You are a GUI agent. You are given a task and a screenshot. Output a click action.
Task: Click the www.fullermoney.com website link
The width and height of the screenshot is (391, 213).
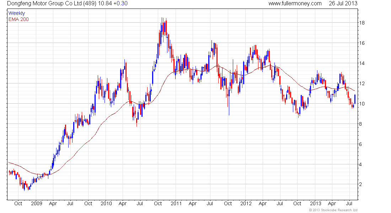point(295,4)
